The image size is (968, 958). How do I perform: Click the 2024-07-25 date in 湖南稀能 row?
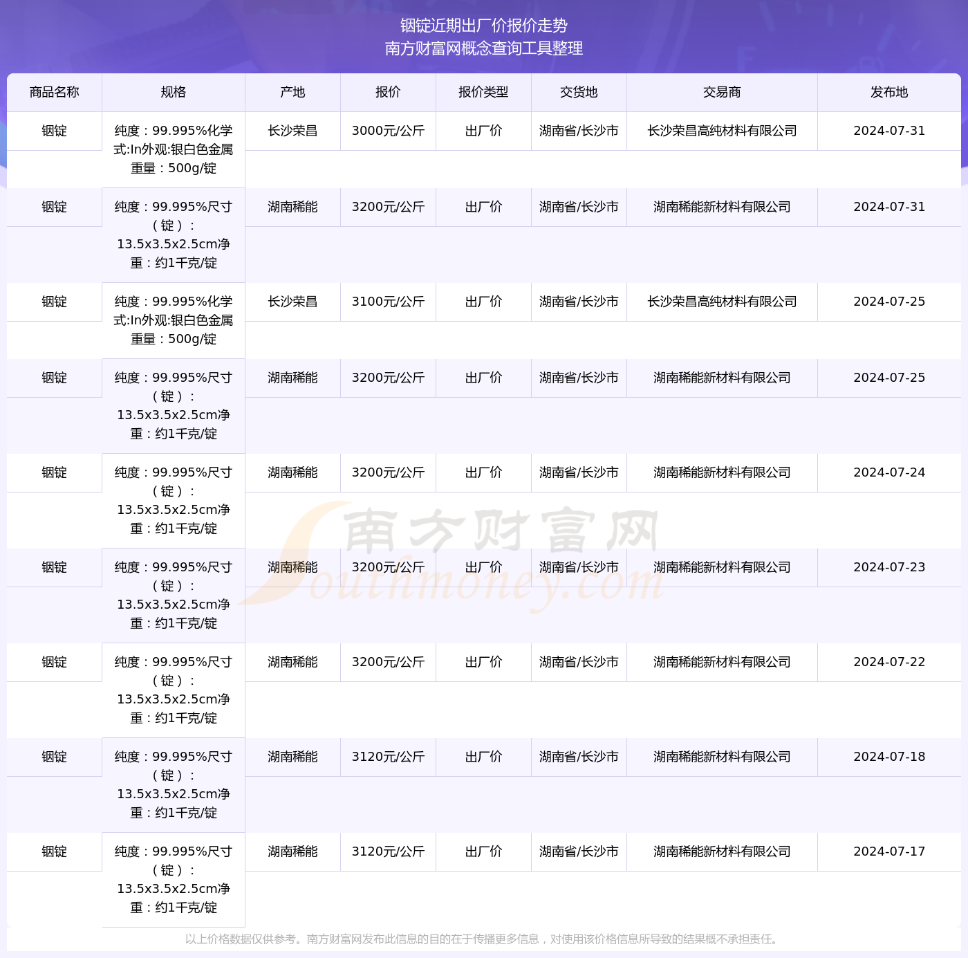click(x=889, y=378)
